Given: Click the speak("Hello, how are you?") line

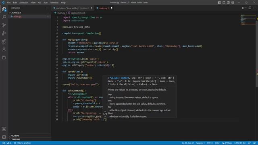Looking at the screenshot, I should coord(81,84).
